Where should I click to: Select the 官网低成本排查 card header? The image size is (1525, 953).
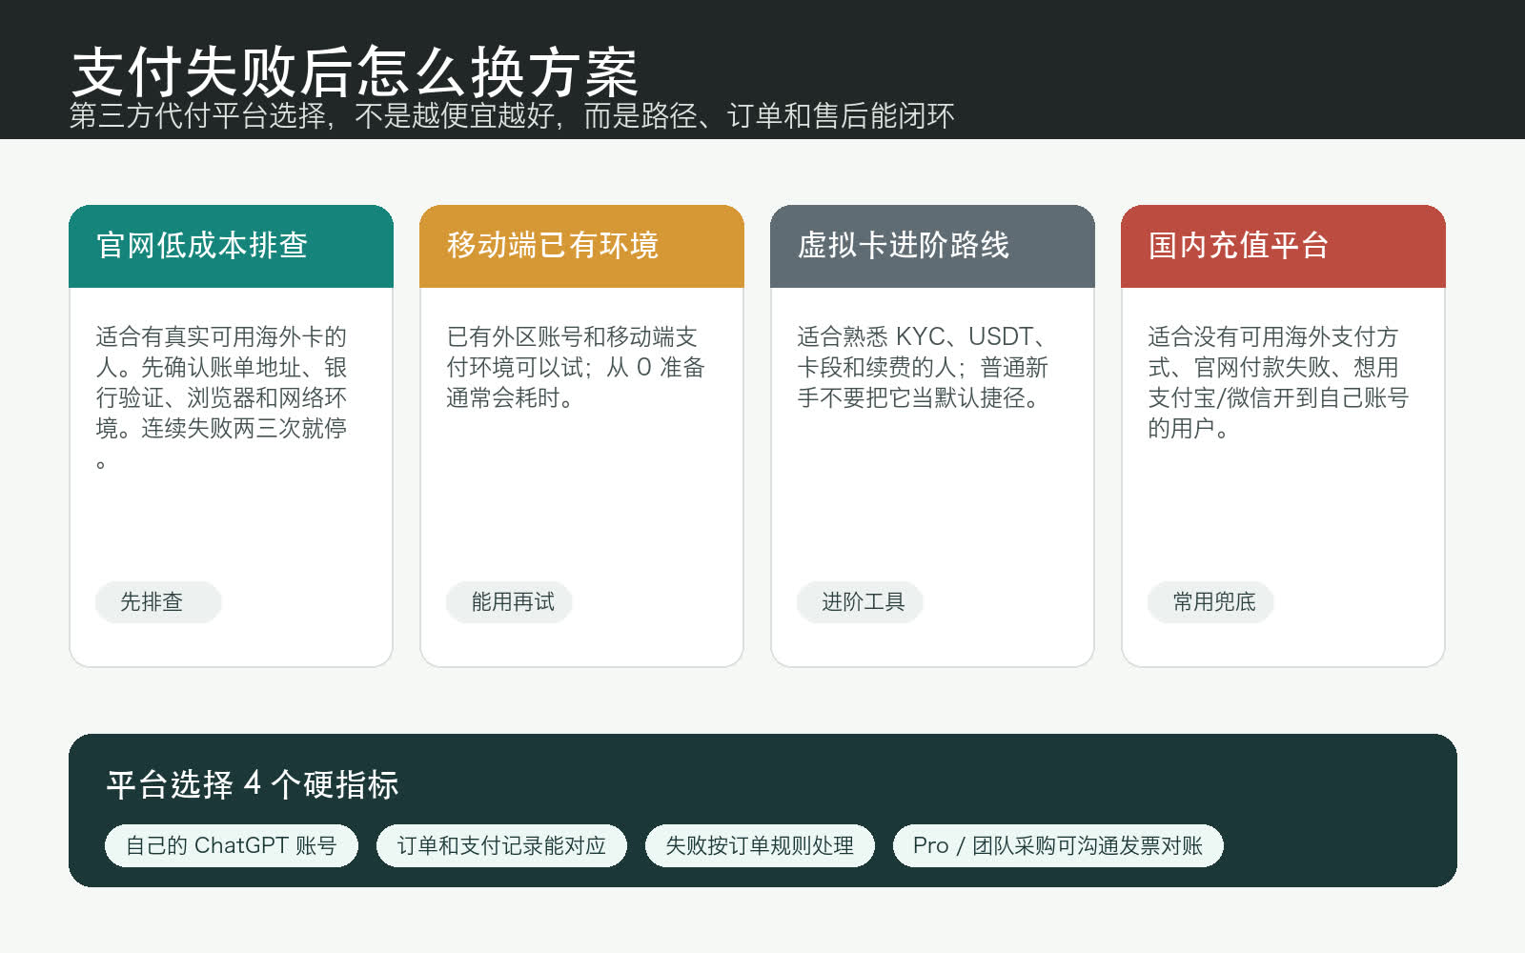point(231,246)
